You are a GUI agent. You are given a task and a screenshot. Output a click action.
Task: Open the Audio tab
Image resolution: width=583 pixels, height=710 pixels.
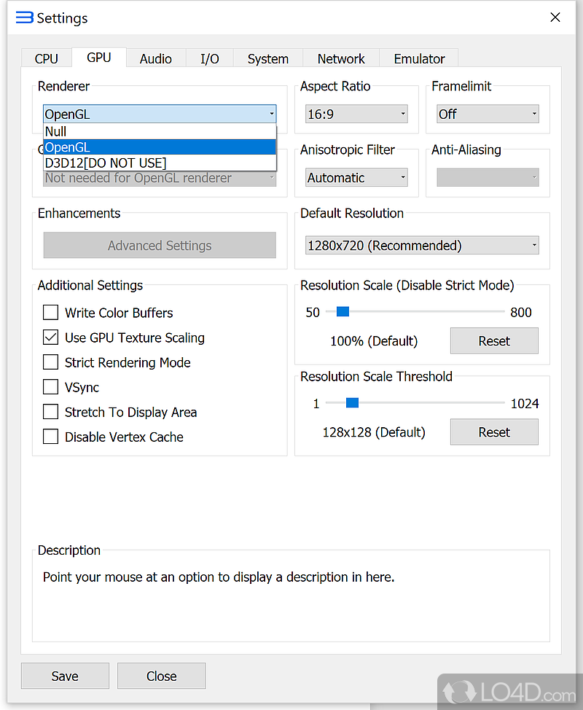coord(156,59)
